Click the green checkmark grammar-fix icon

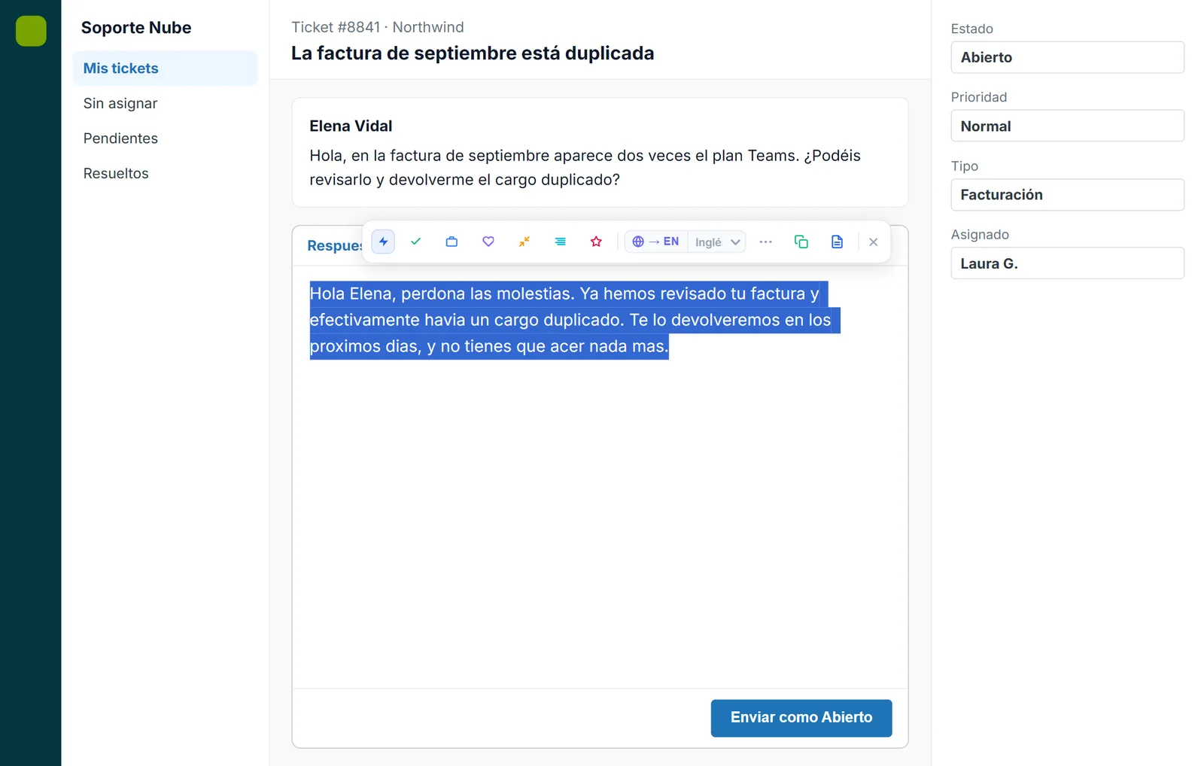coord(416,242)
